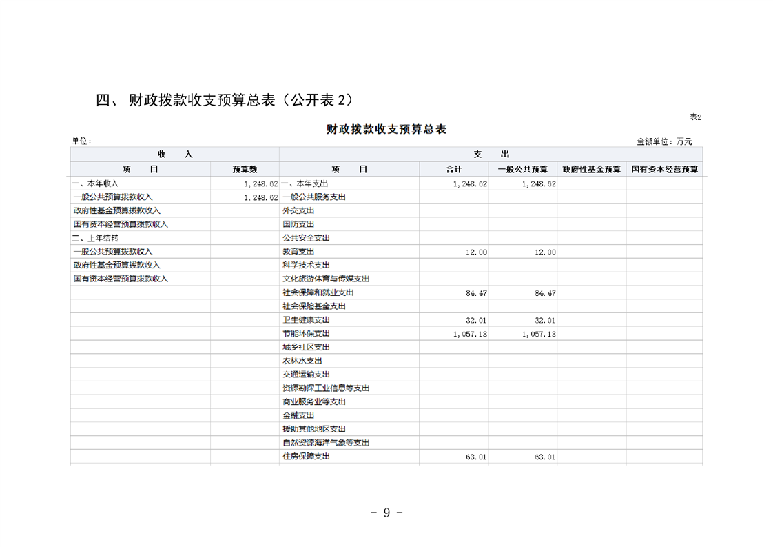Click the 社会保障和就业支出 row label

point(318,292)
